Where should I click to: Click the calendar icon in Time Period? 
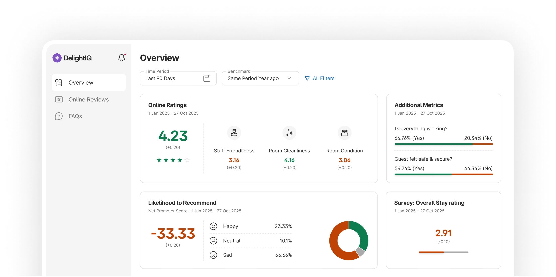pos(207,78)
